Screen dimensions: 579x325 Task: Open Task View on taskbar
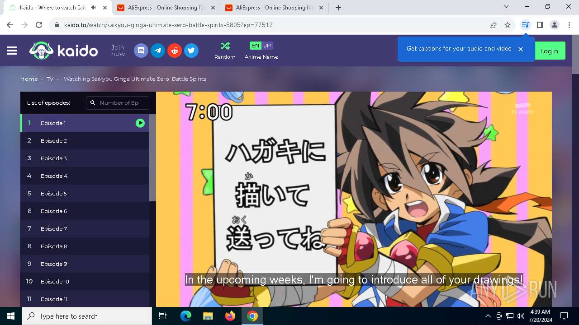(163, 316)
